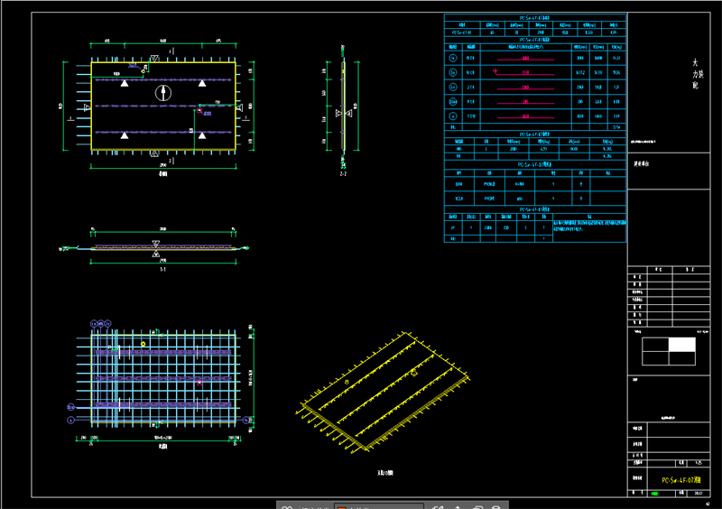Click the first circled rebar mark in the table

coord(453,58)
